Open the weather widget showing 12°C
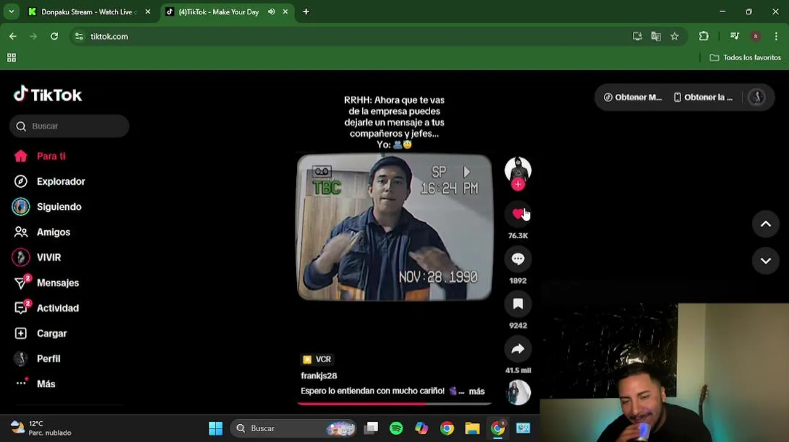Viewport: 789px width, 442px height. [41, 428]
